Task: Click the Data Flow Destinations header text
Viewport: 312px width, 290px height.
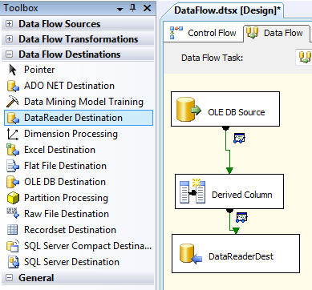Action: [x=70, y=54]
